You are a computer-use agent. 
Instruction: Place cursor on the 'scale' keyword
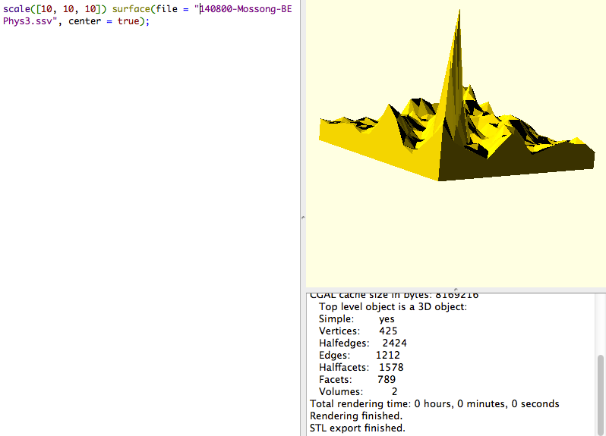[16, 9]
